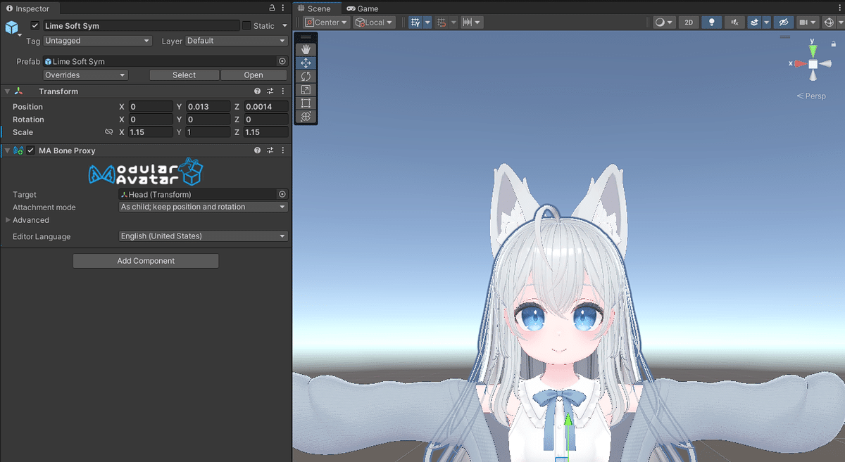Select the Rotate tool
This screenshot has height=462, width=845.
pyautogui.click(x=306, y=76)
